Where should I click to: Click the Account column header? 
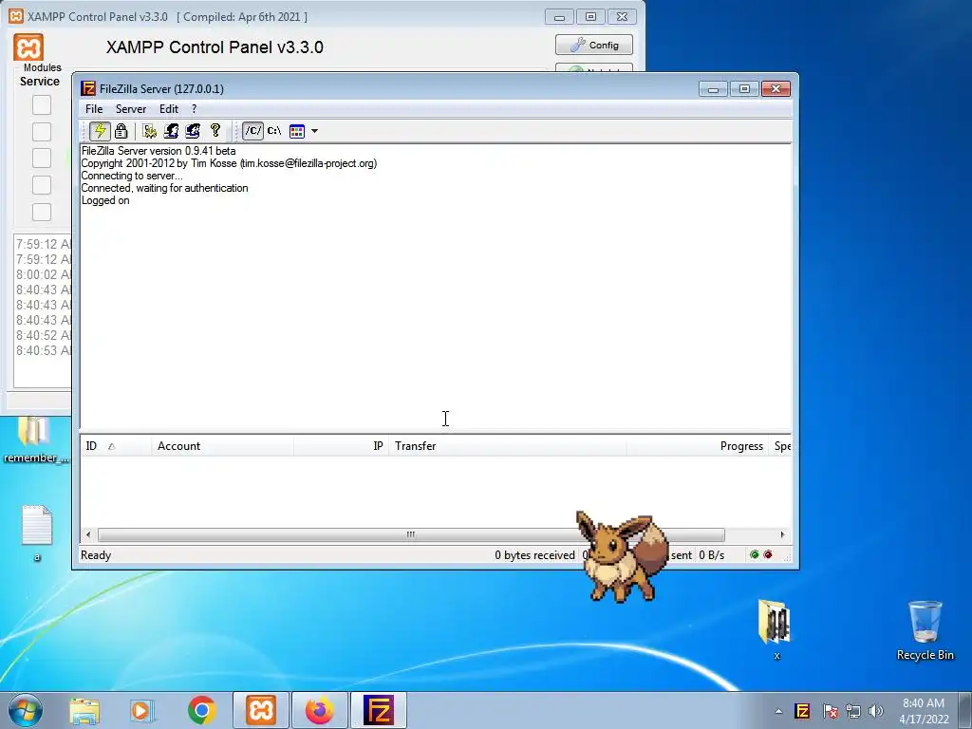coord(222,446)
